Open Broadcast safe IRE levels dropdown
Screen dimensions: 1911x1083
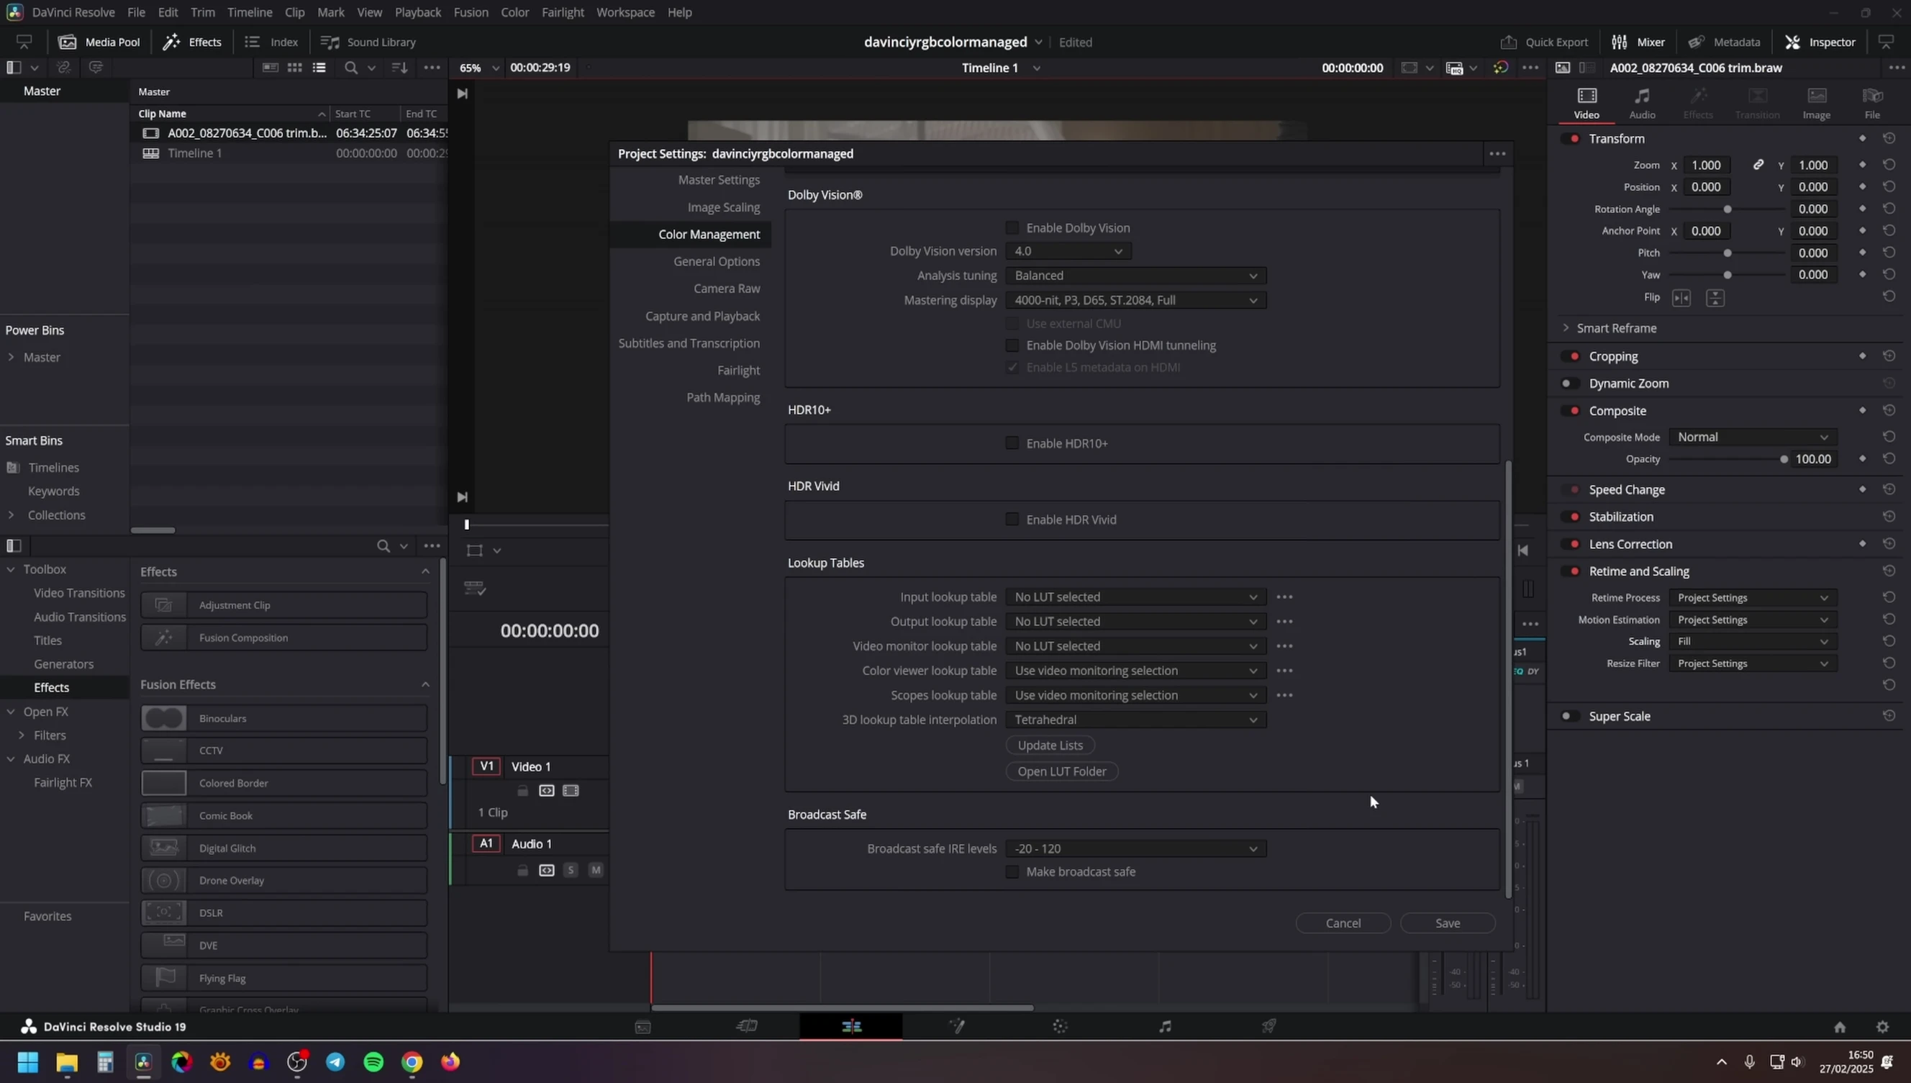tap(1135, 848)
